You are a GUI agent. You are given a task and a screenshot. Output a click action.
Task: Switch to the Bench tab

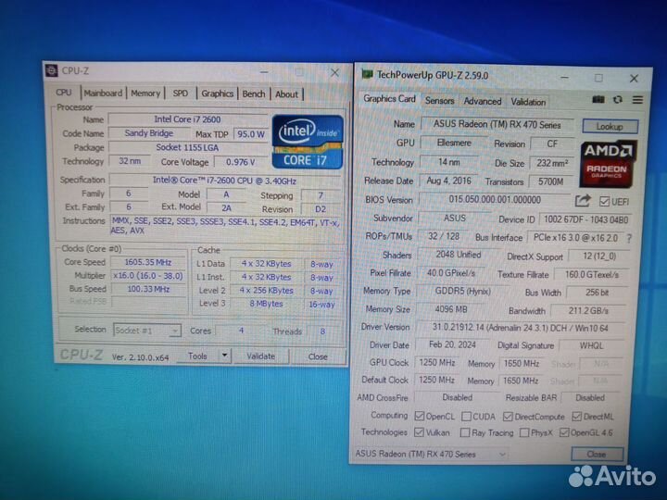coord(254,94)
